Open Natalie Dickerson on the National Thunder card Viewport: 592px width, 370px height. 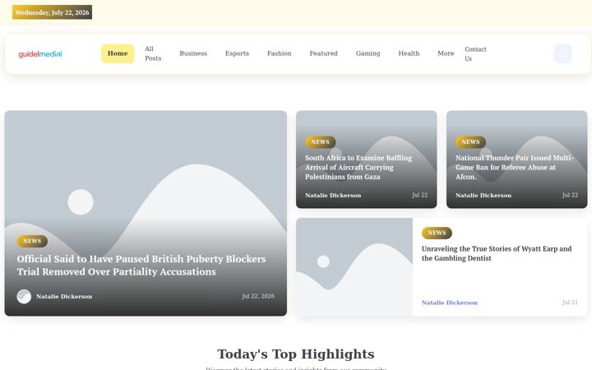pyautogui.click(x=483, y=195)
